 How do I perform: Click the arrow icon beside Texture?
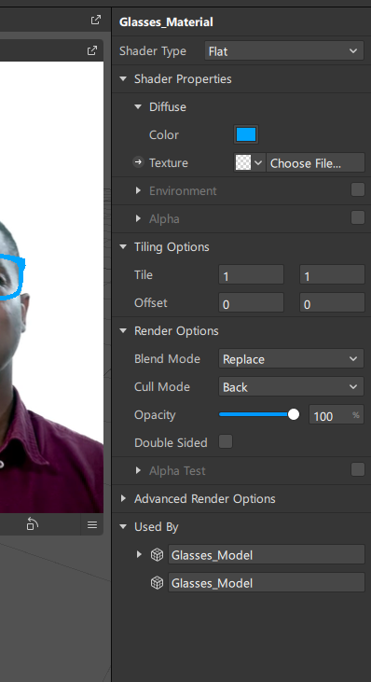(138, 162)
